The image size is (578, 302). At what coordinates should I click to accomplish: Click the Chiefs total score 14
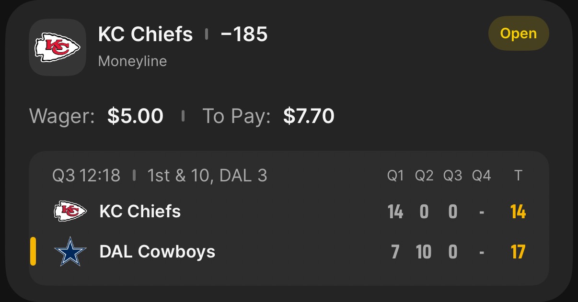(x=518, y=212)
